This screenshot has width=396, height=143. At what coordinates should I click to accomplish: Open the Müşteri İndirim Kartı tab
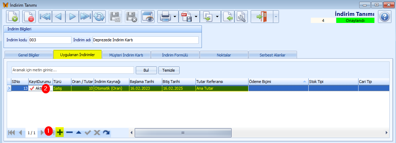click(127, 55)
